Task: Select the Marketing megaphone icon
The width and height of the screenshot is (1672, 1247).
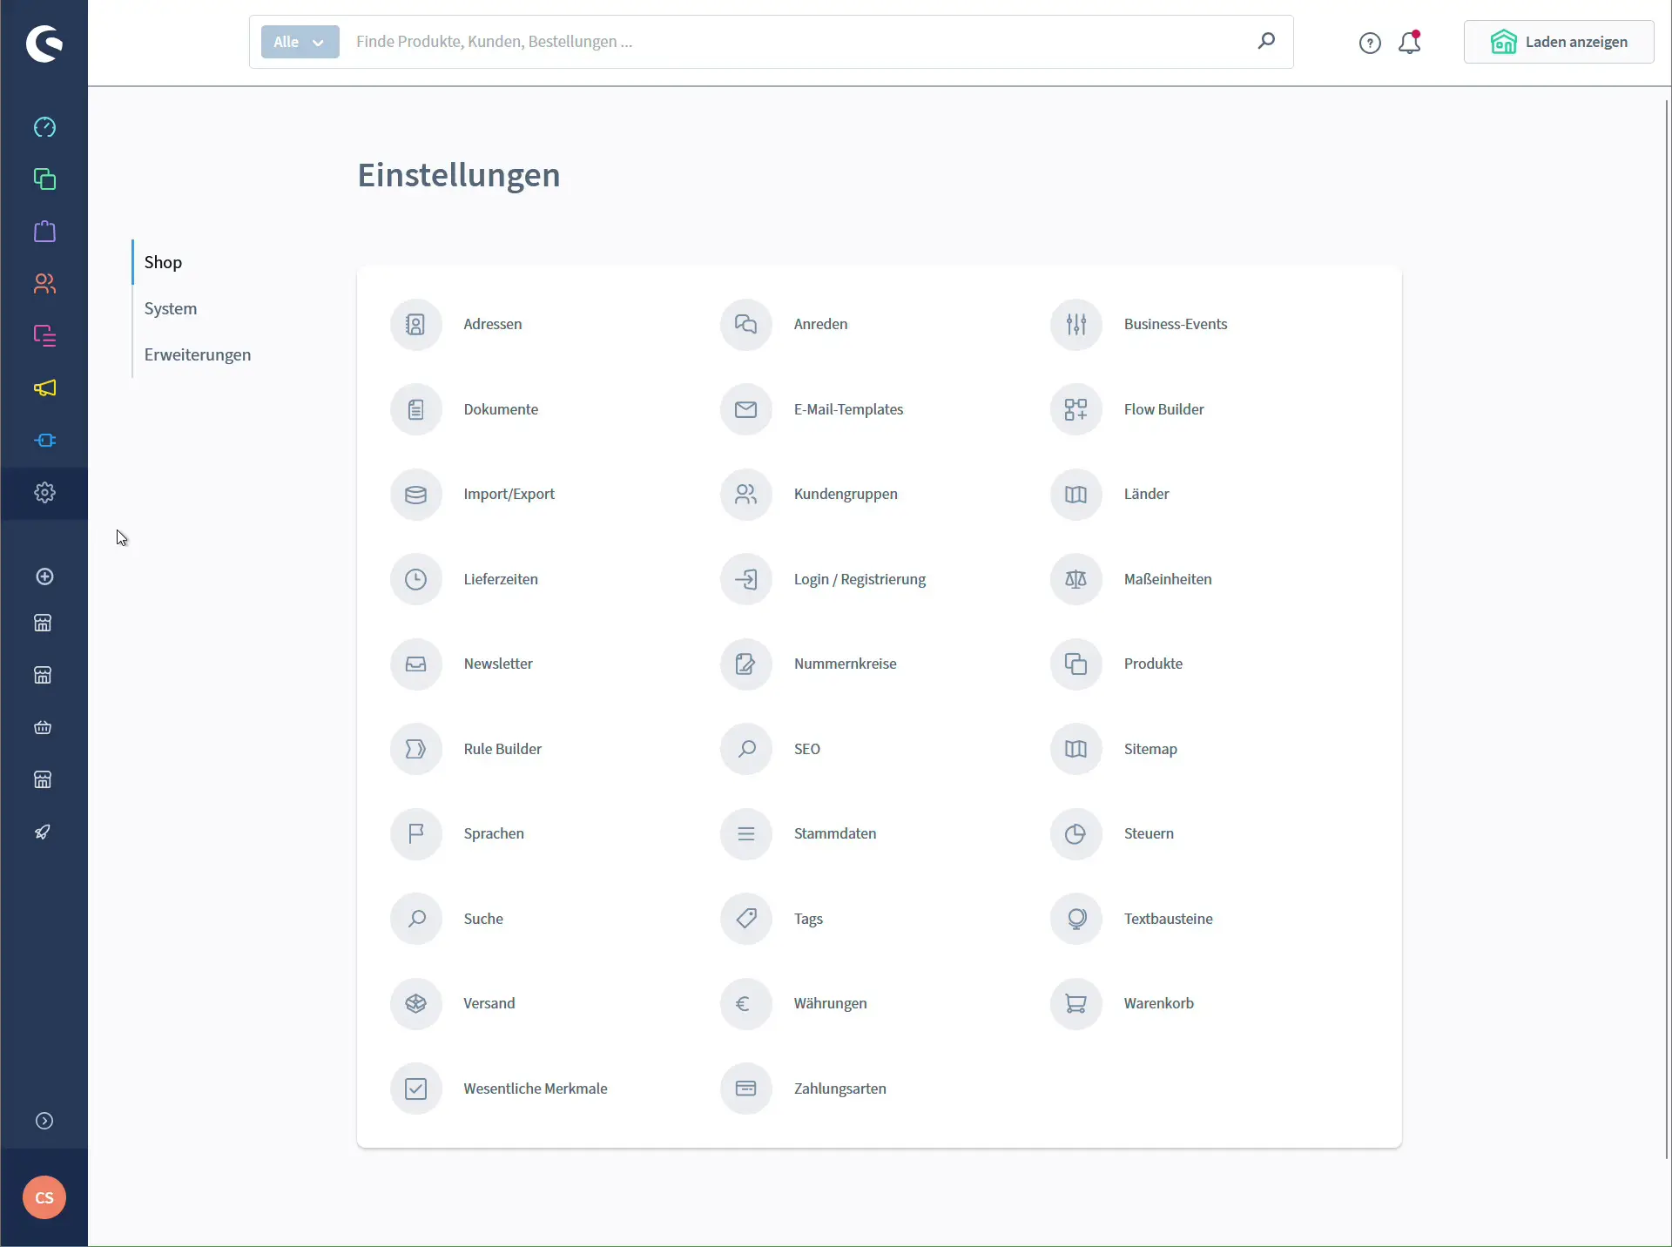Action: pyautogui.click(x=44, y=388)
